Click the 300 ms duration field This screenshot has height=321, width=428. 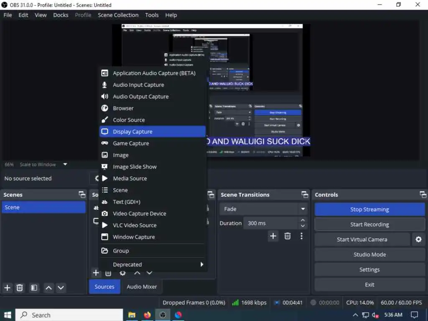tap(270, 223)
